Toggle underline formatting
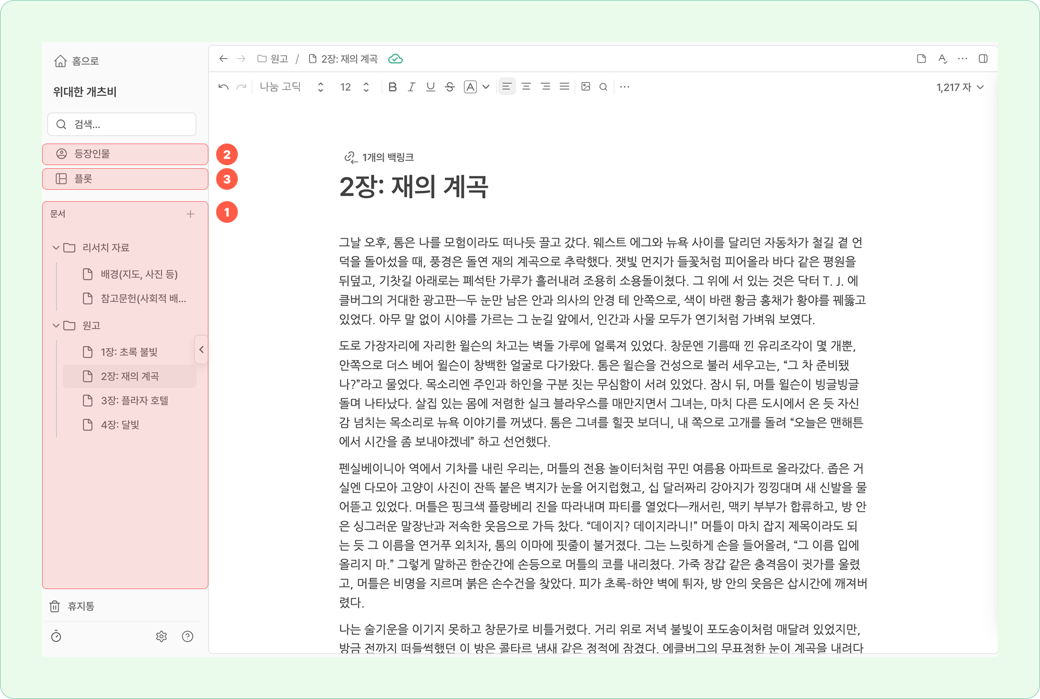Screen dimensions: 1040x699 click(x=431, y=87)
